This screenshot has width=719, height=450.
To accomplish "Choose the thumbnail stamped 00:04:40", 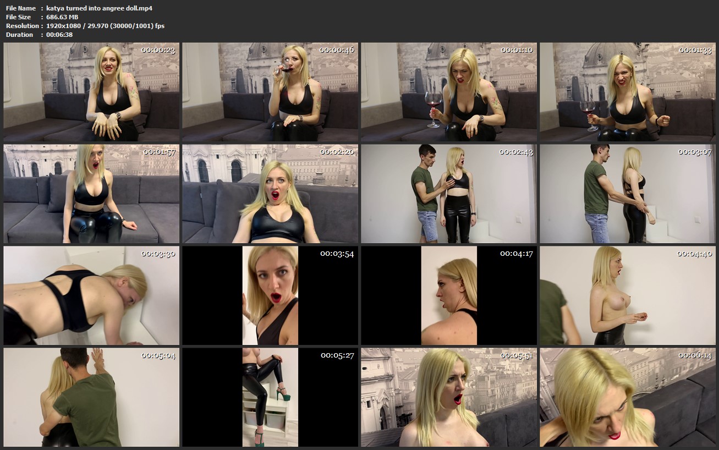I will pos(628,295).
